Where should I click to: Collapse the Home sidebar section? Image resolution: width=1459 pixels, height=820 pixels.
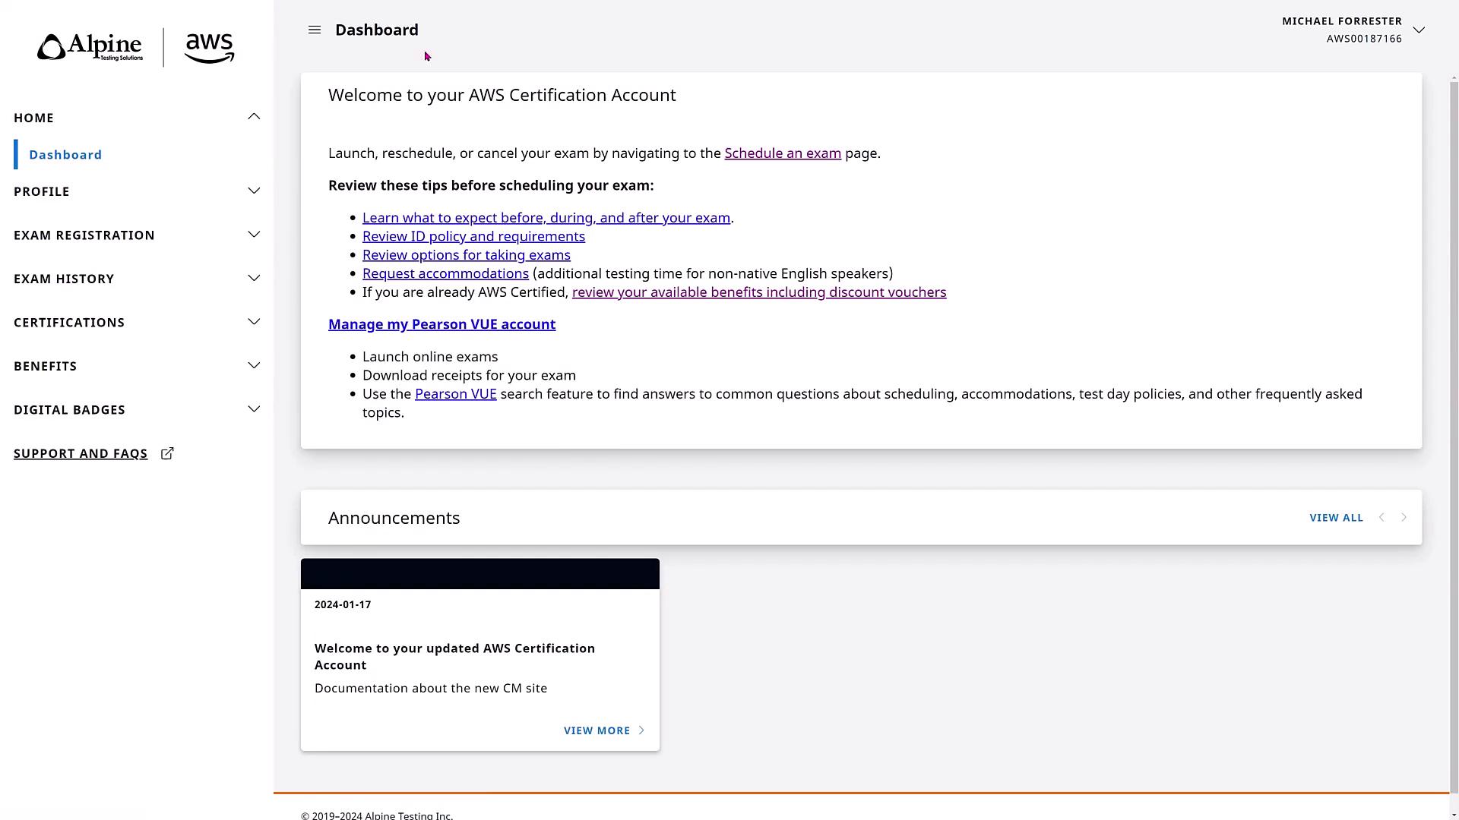254,117
